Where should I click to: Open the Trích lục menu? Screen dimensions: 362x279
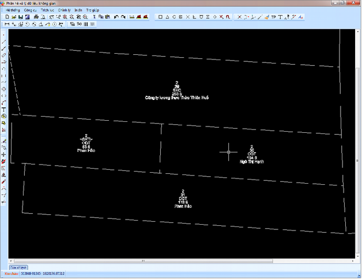[48, 10]
